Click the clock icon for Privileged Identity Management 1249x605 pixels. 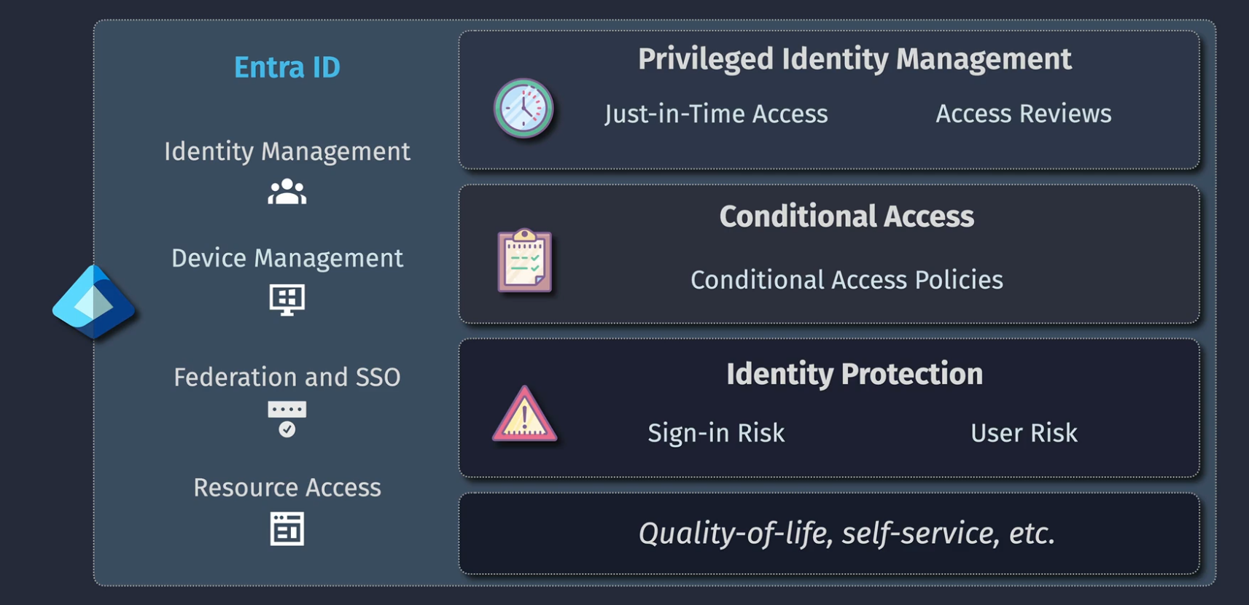click(524, 109)
